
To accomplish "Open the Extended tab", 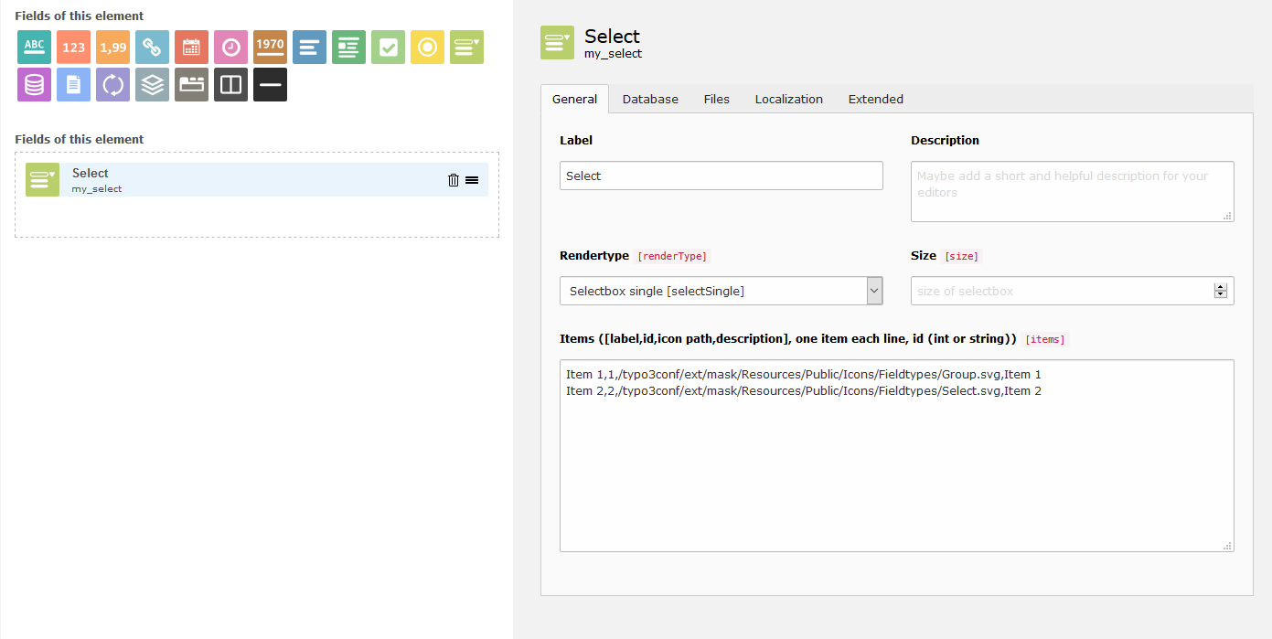I will pos(876,99).
